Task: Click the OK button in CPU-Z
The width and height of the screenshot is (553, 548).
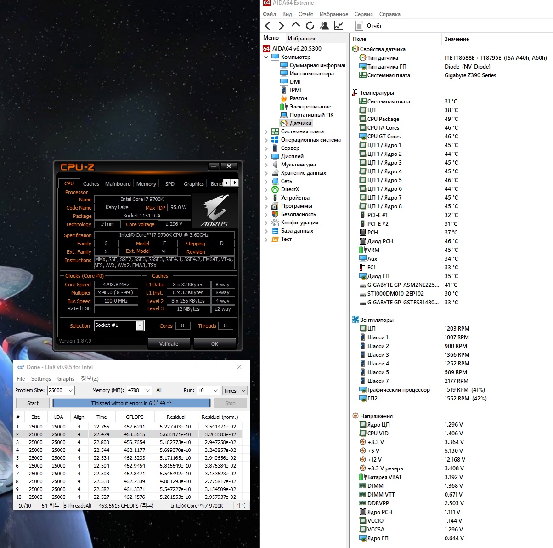Action: [x=214, y=344]
